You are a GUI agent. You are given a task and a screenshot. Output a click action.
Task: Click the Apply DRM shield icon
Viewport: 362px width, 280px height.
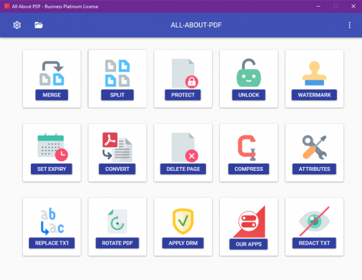click(183, 222)
